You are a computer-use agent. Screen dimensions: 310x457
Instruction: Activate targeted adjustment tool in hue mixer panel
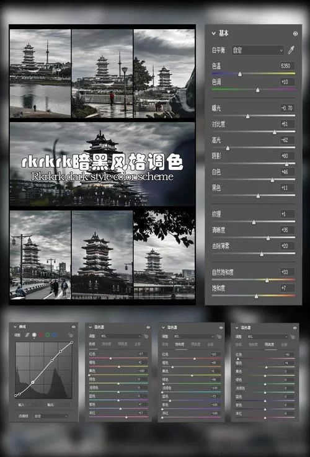[146, 336]
